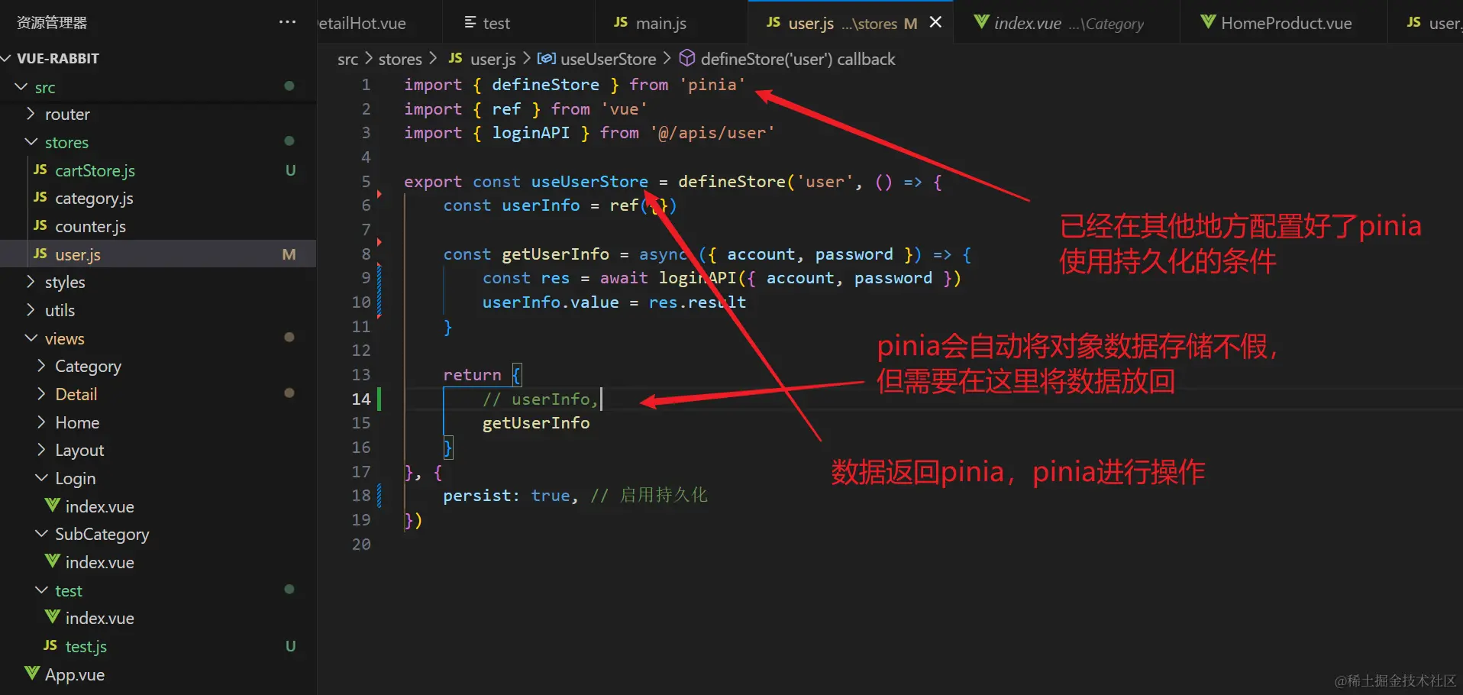Expand the router folder
Screen dimensions: 1463x695
pyautogui.click(x=69, y=114)
